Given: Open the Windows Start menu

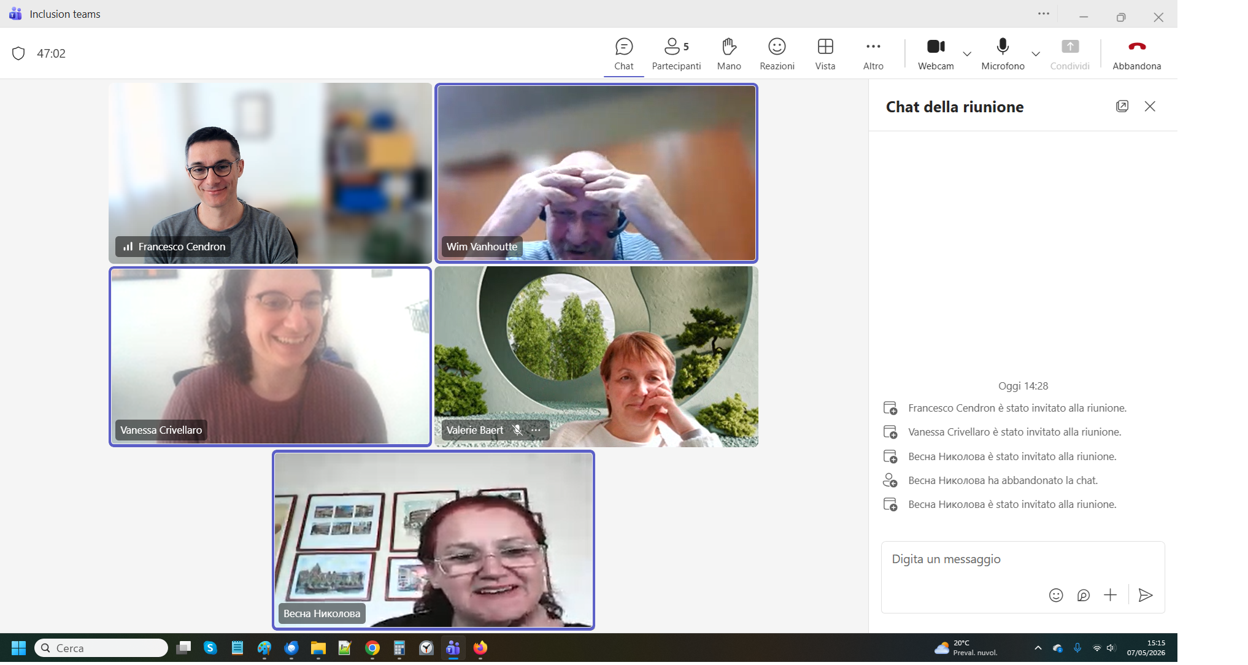Looking at the screenshot, I should (x=18, y=648).
